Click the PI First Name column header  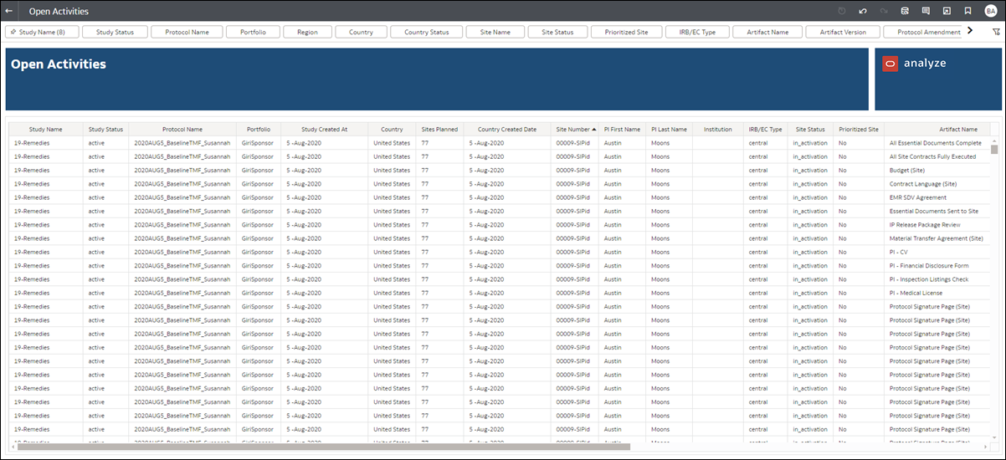click(x=622, y=130)
